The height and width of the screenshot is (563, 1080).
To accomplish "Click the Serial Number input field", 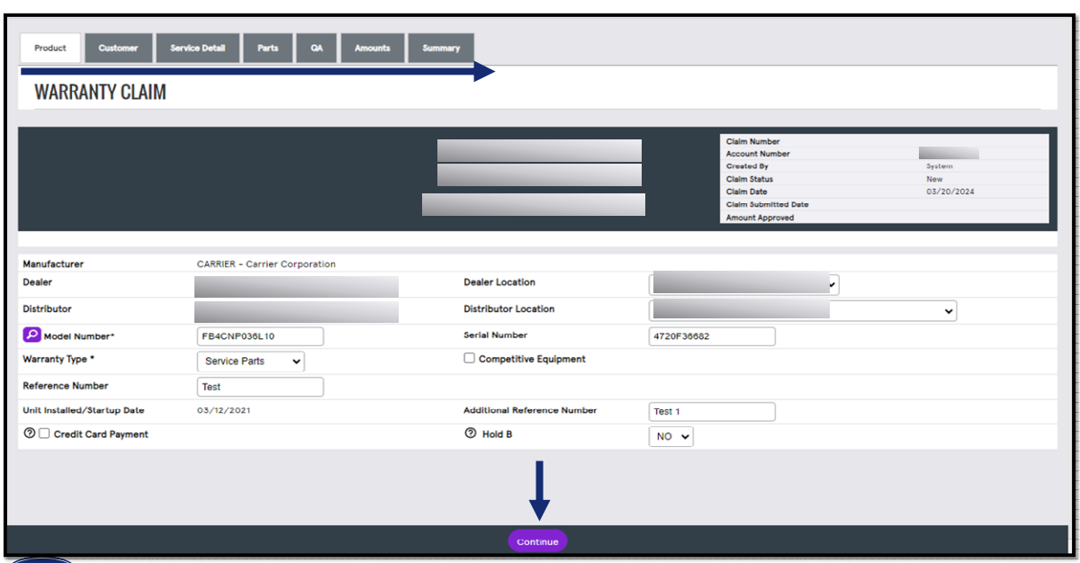I will coord(711,335).
